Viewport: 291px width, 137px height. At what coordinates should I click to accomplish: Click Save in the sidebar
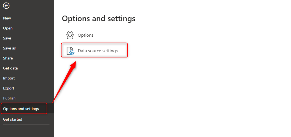(x=7, y=38)
